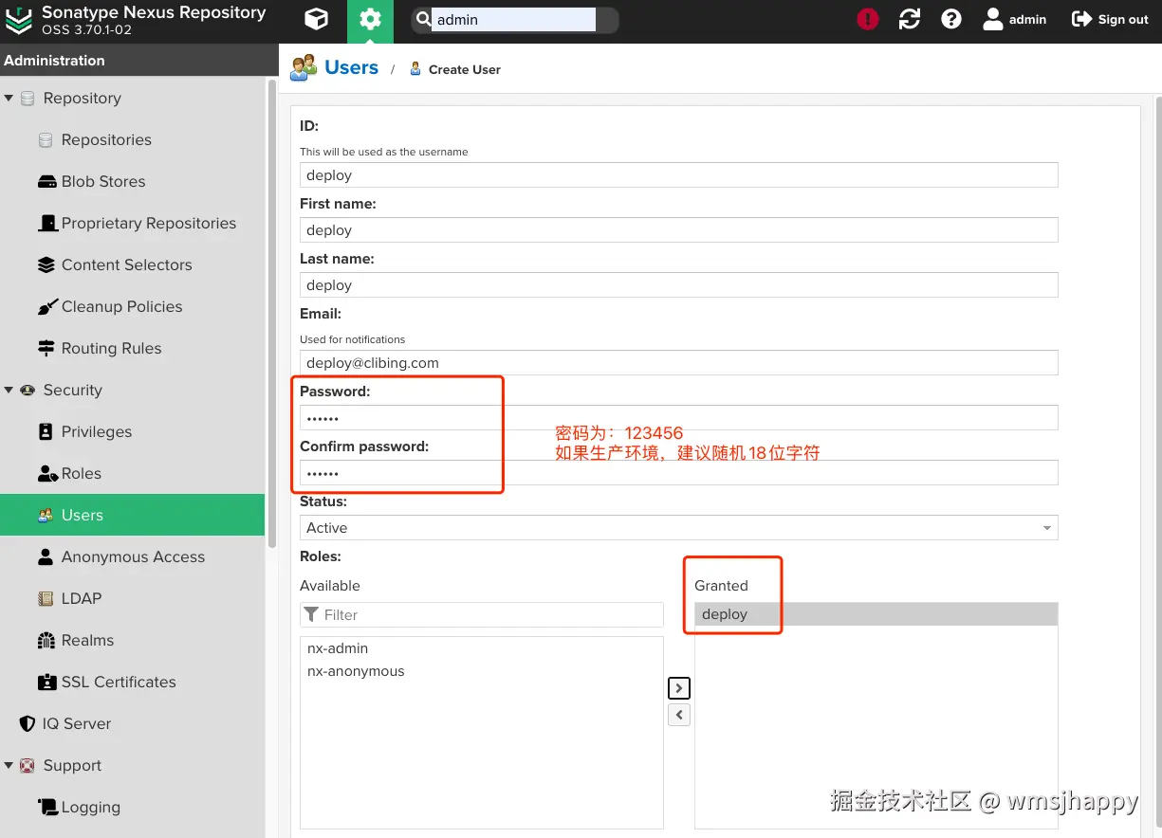Click the ID input field

click(678, 175)
